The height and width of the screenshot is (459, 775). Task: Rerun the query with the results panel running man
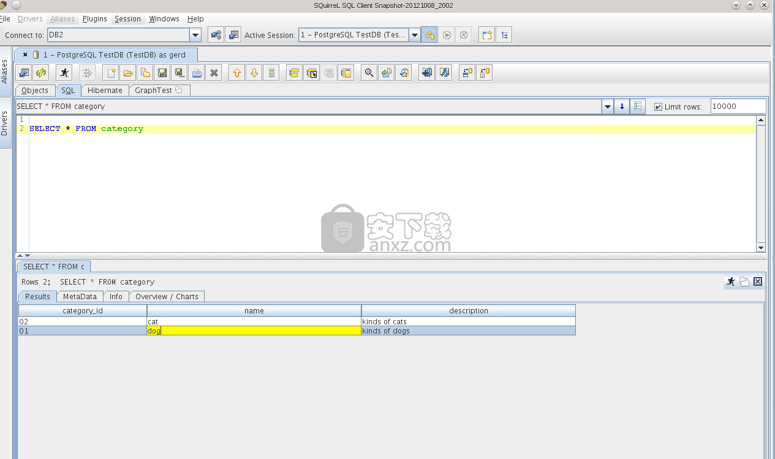[730, 282]
